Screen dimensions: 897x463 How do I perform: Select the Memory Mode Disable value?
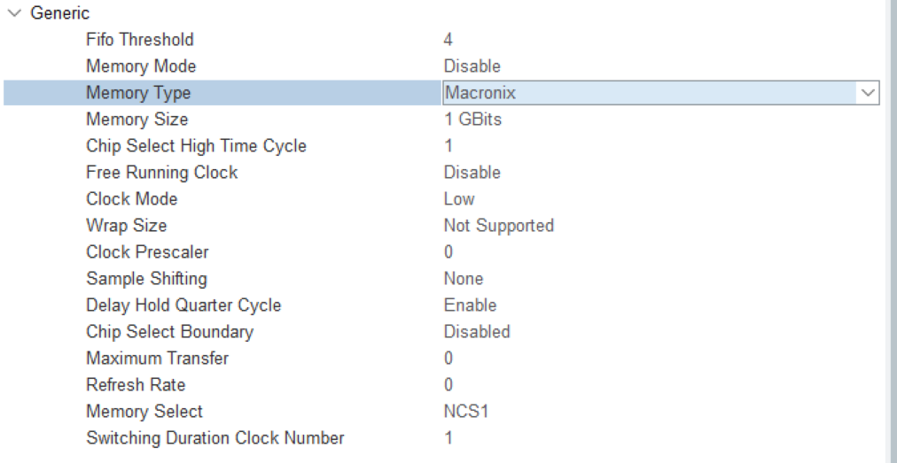point(472,66)
